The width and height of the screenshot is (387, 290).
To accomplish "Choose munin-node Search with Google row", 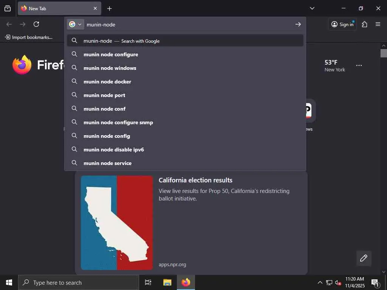I will 185,41.
